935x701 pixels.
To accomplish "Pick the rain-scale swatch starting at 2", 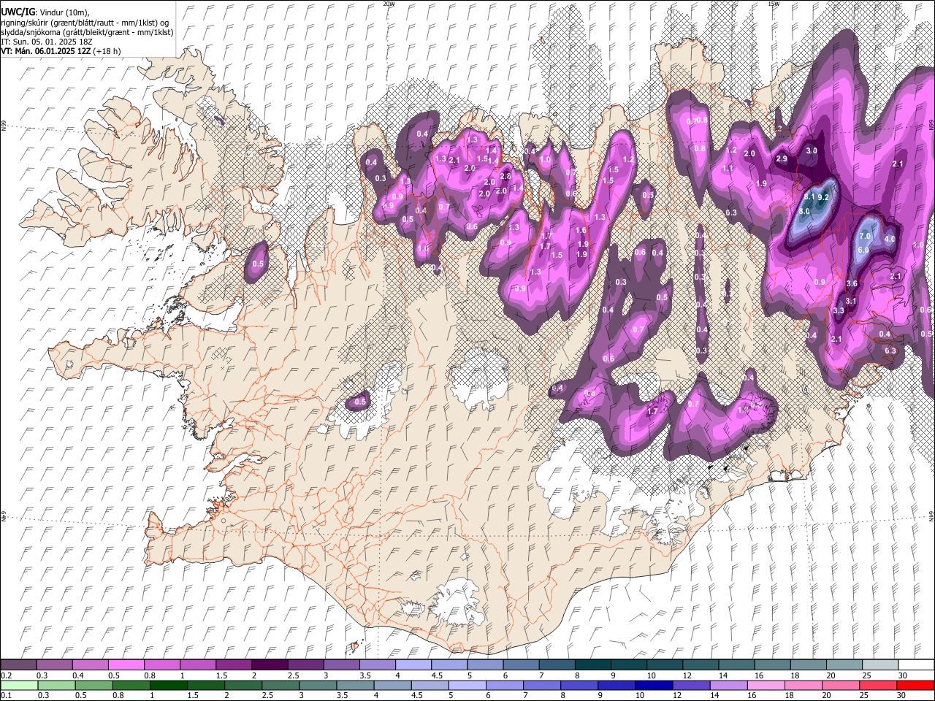I will pos(243,685).
